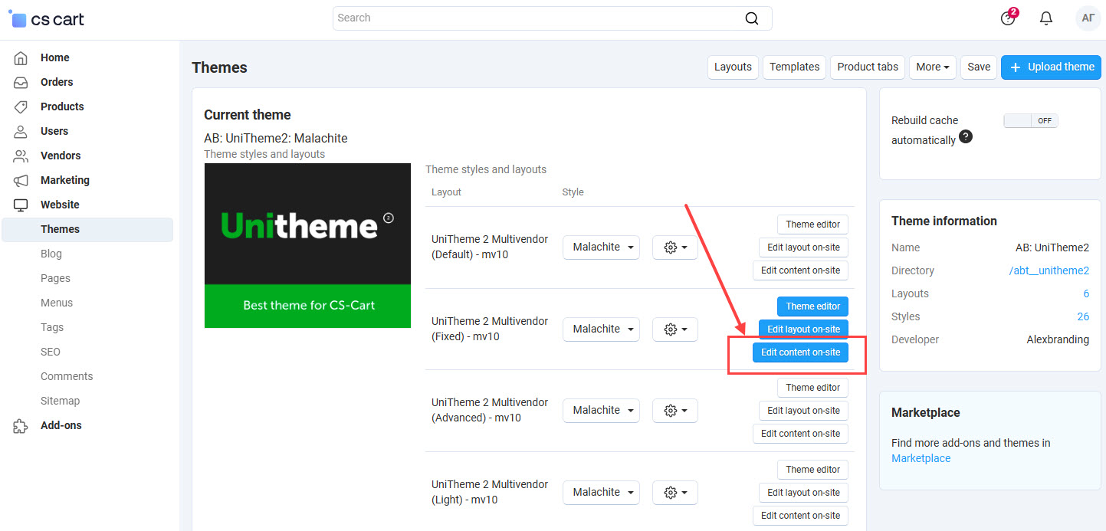Open Theme editor for Default layout
Image resolution: width=1106 pixels, height=531 pixels.
pyautogui.click(x=812, y=225)
